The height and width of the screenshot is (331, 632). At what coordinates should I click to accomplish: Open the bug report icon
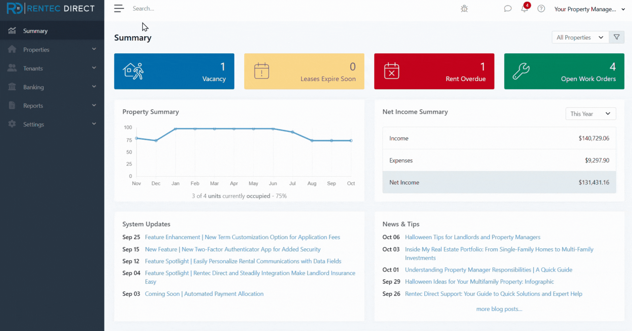point(464,9)
